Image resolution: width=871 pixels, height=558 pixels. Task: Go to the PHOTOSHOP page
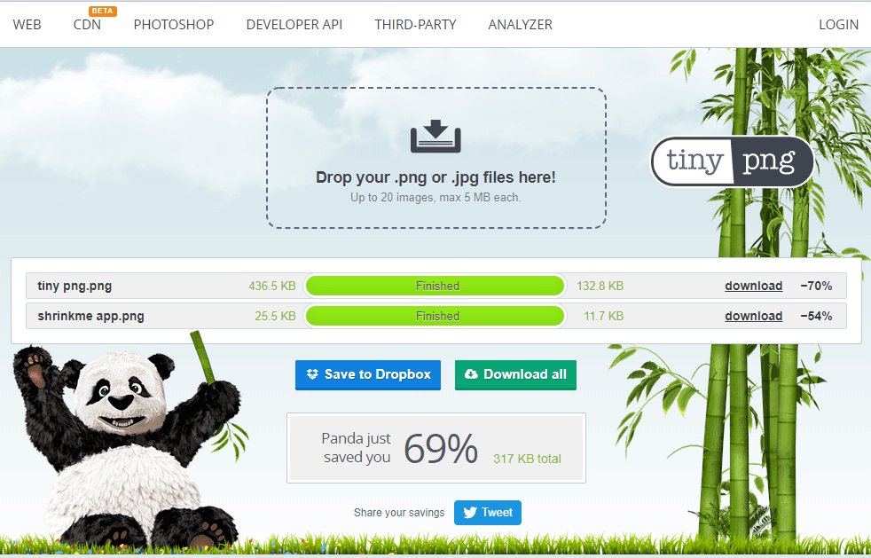tap(174, 25)
